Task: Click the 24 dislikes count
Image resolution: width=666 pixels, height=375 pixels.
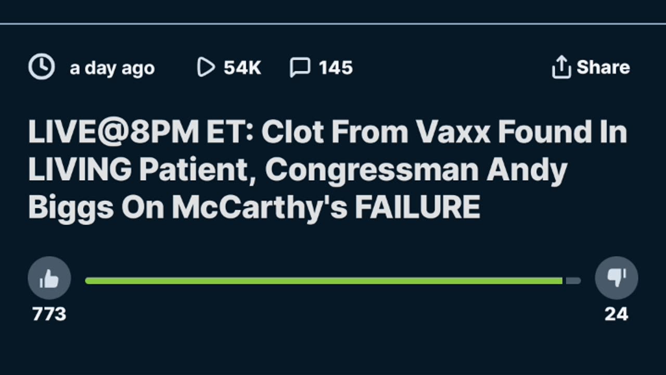Action: (x=617, y=314)
